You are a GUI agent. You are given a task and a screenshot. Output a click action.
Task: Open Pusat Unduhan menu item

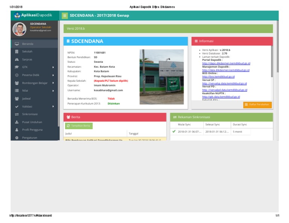(x=34, y=122)
